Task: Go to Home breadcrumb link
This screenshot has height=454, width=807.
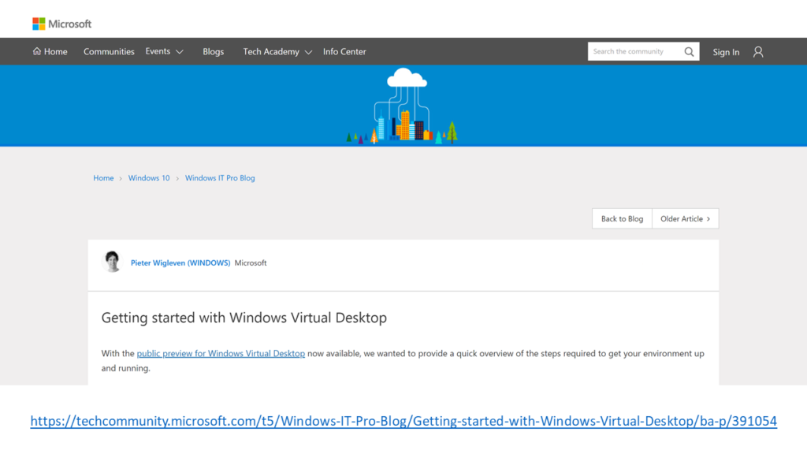Action: pos(103,177)
